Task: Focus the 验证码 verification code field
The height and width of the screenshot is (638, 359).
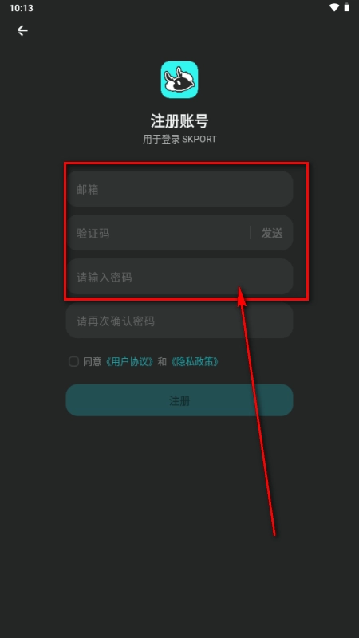Action: click(157, 233)
